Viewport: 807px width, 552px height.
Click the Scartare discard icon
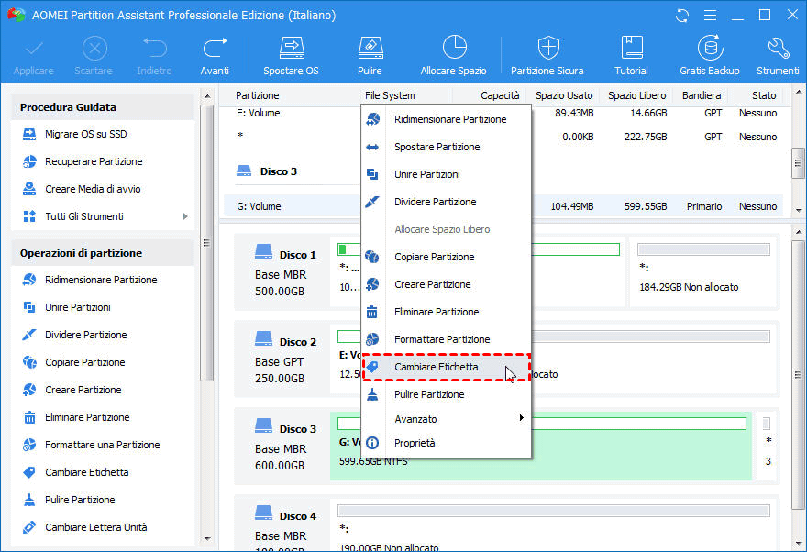94,56
